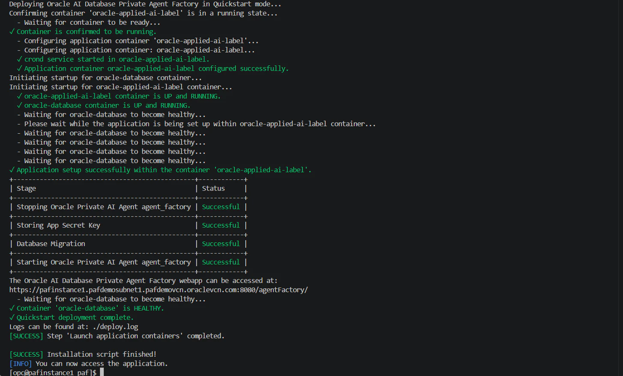Click 'oracle-database container is UP and RUNNING.' line

tap(104, 106)
